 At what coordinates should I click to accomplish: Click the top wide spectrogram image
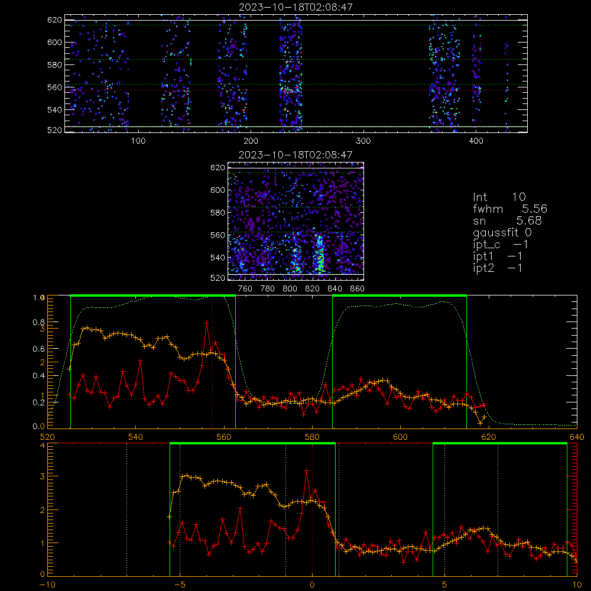(296, 73)
